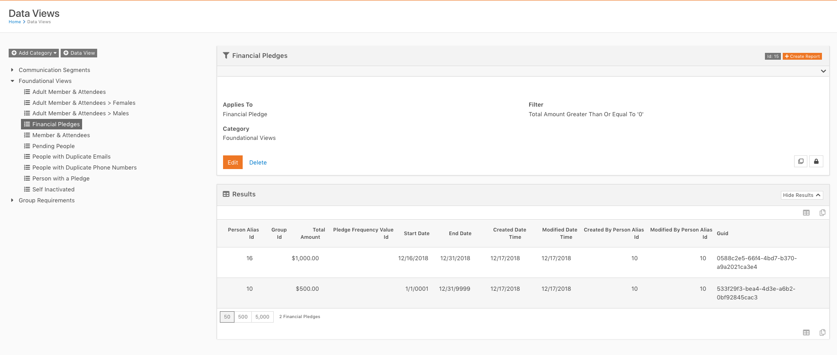
Task: Click the copy data view icon
Action: [801, 161]
